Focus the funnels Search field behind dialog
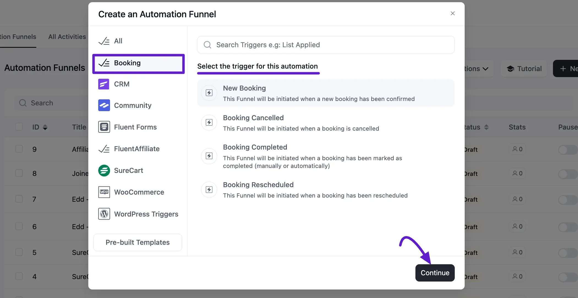 coord(52,103)
